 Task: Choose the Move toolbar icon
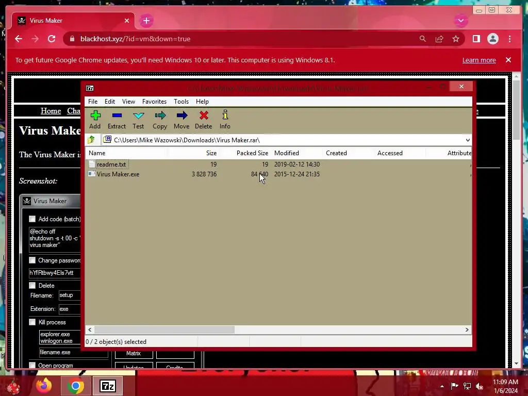181,120
